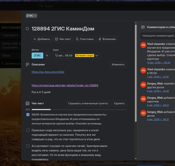This screenshot has height=166, width=175.
Task: Click the comments speech bubble icon
Action: [x=143, y=27]
